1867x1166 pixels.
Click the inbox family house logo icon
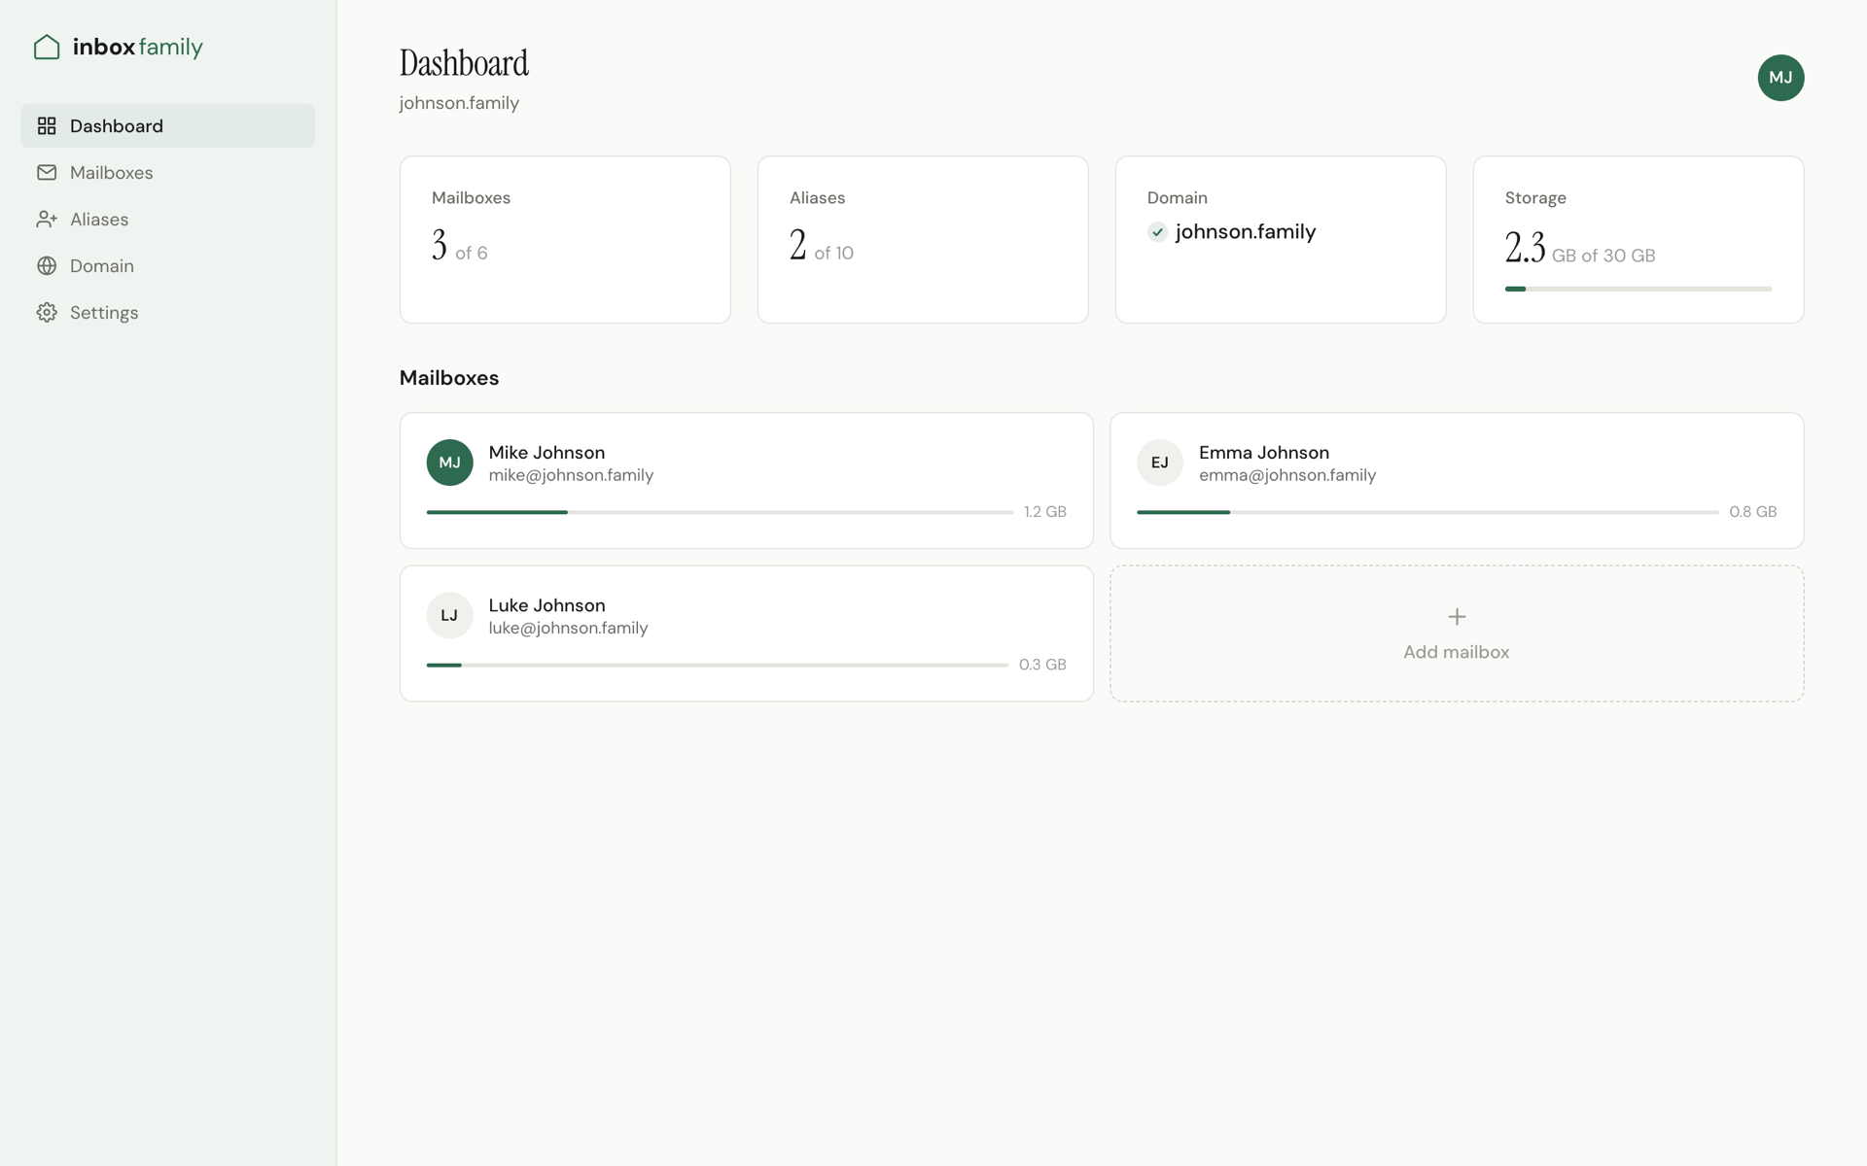pyautogui.click(x=47, y=47)
